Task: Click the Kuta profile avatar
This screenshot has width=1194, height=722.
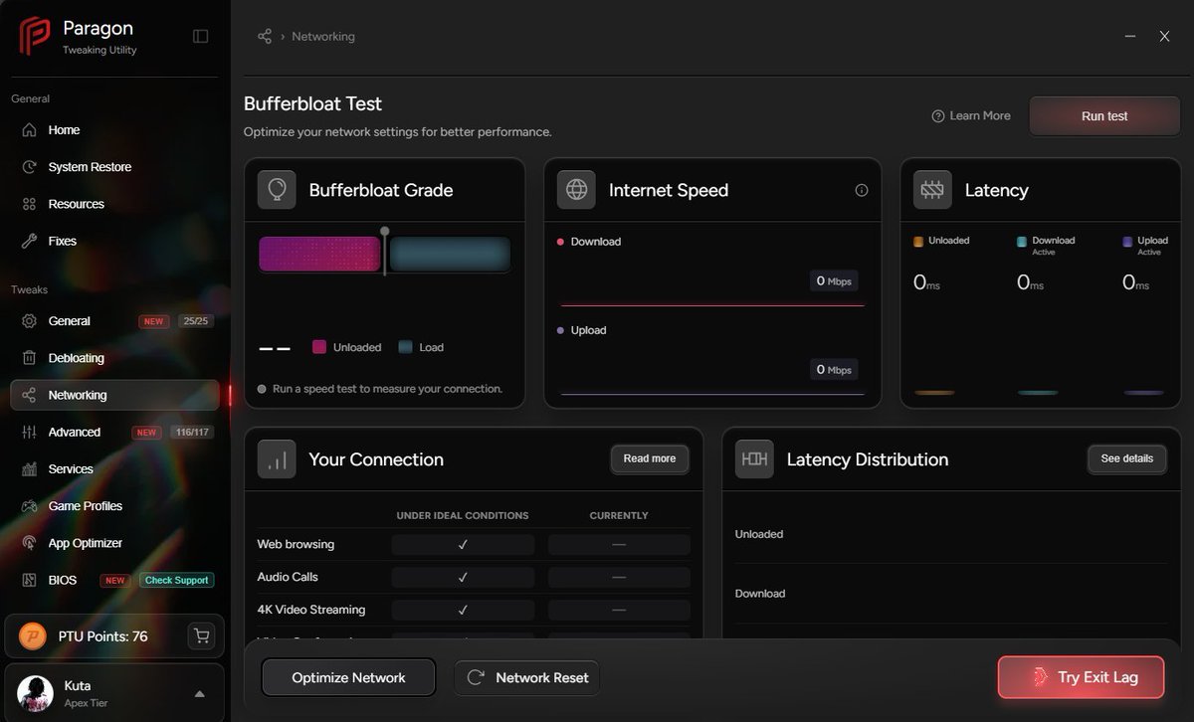Action: point(36,693)
